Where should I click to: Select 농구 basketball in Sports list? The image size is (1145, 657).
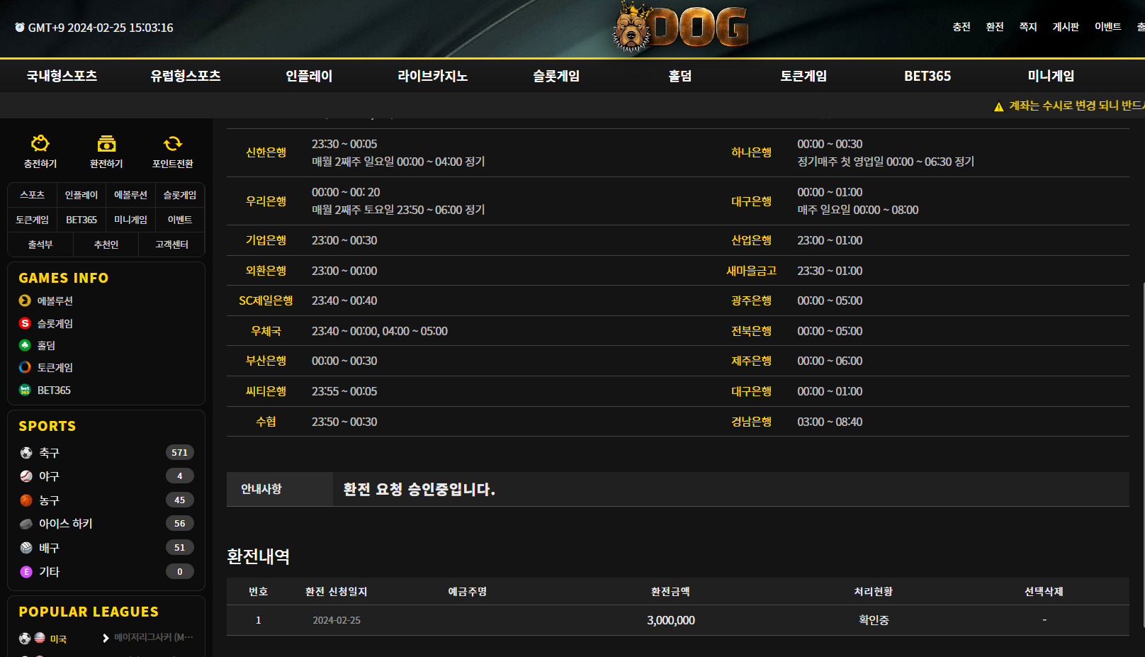tap(49, 500)
